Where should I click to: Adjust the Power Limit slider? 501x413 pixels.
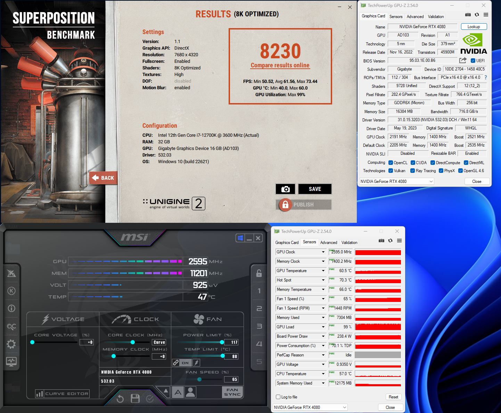(x=222, y=342)
